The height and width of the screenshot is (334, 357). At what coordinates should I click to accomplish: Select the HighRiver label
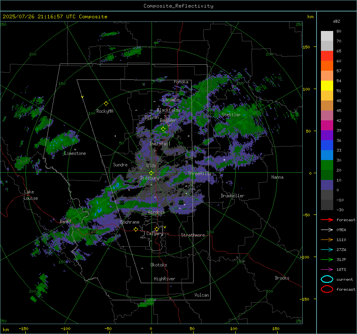165,279
